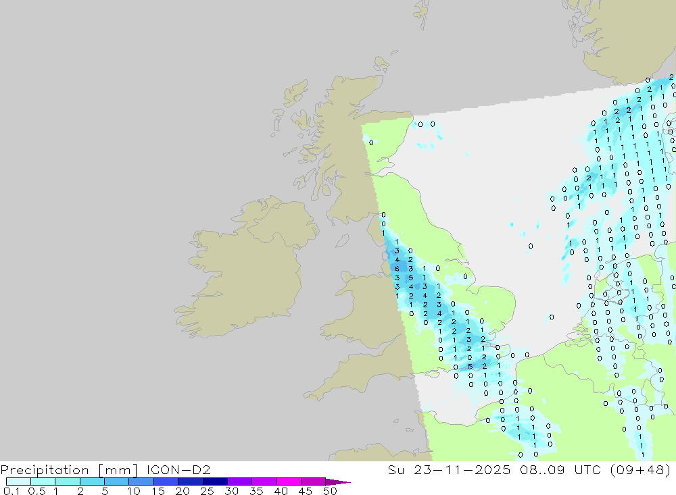The height and width of the screenshot is (495, 676).
Task: Click the '6' mm peak value over northwest England
Action: coord(397,269)
